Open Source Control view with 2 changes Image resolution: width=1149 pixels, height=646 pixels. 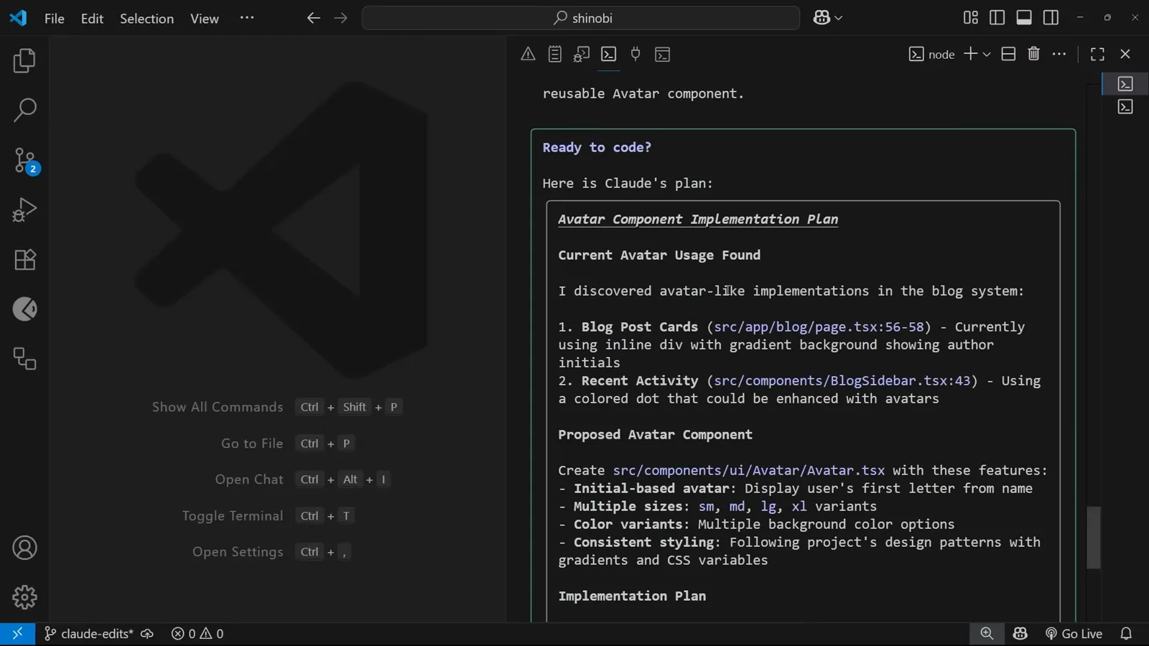click(x=24, y=161)
